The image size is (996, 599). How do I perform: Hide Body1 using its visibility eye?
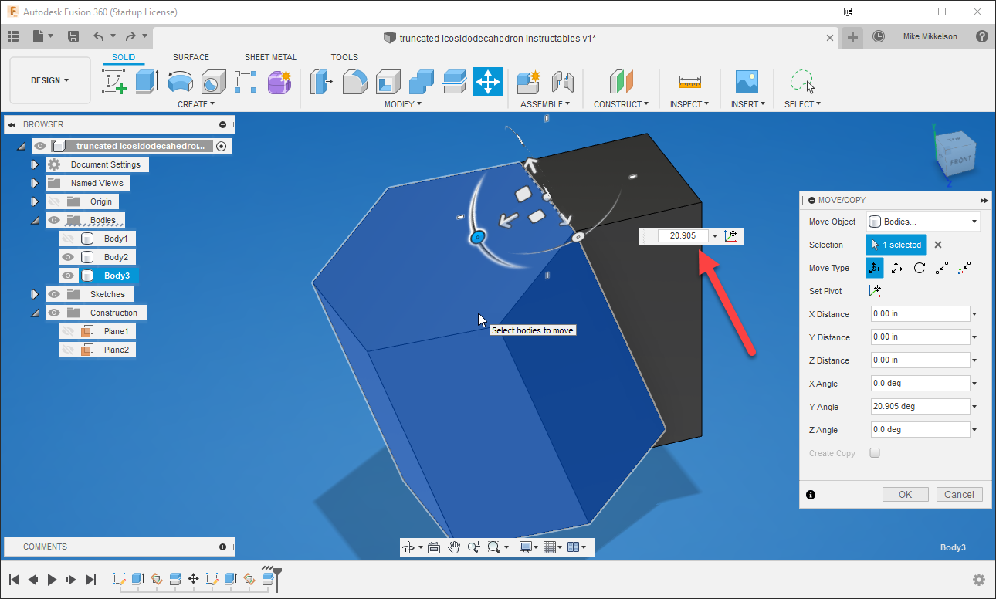click(x=68, y=238)
